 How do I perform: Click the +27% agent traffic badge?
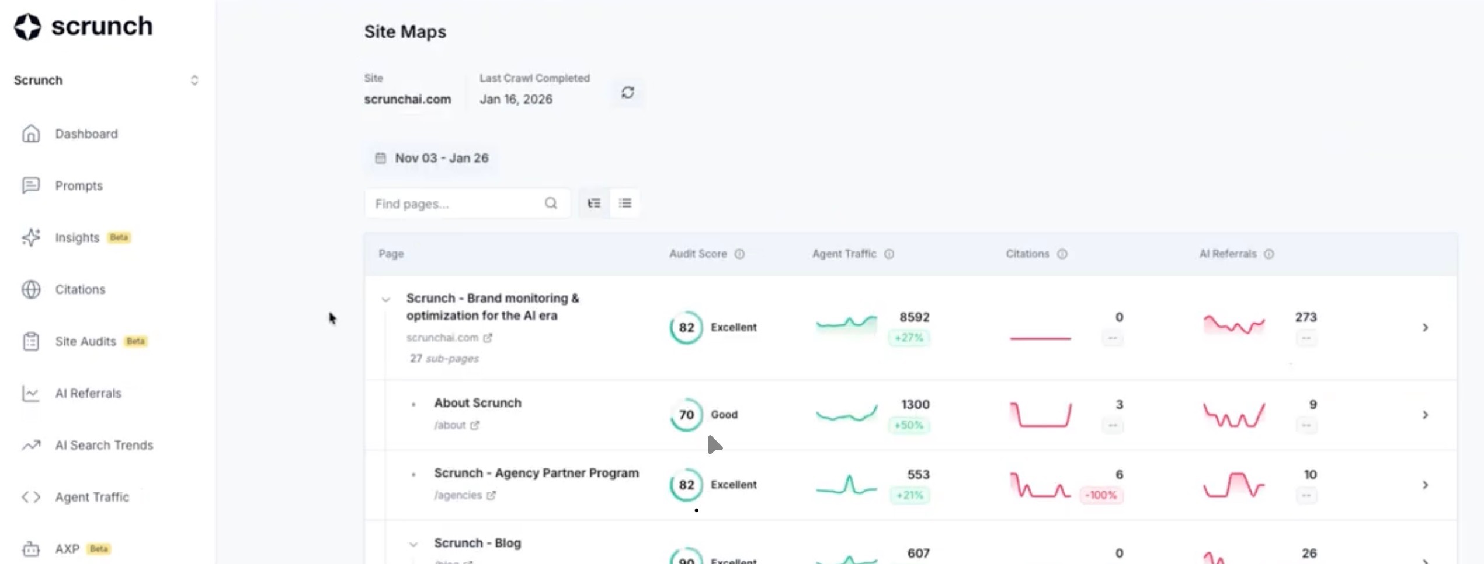909,338
